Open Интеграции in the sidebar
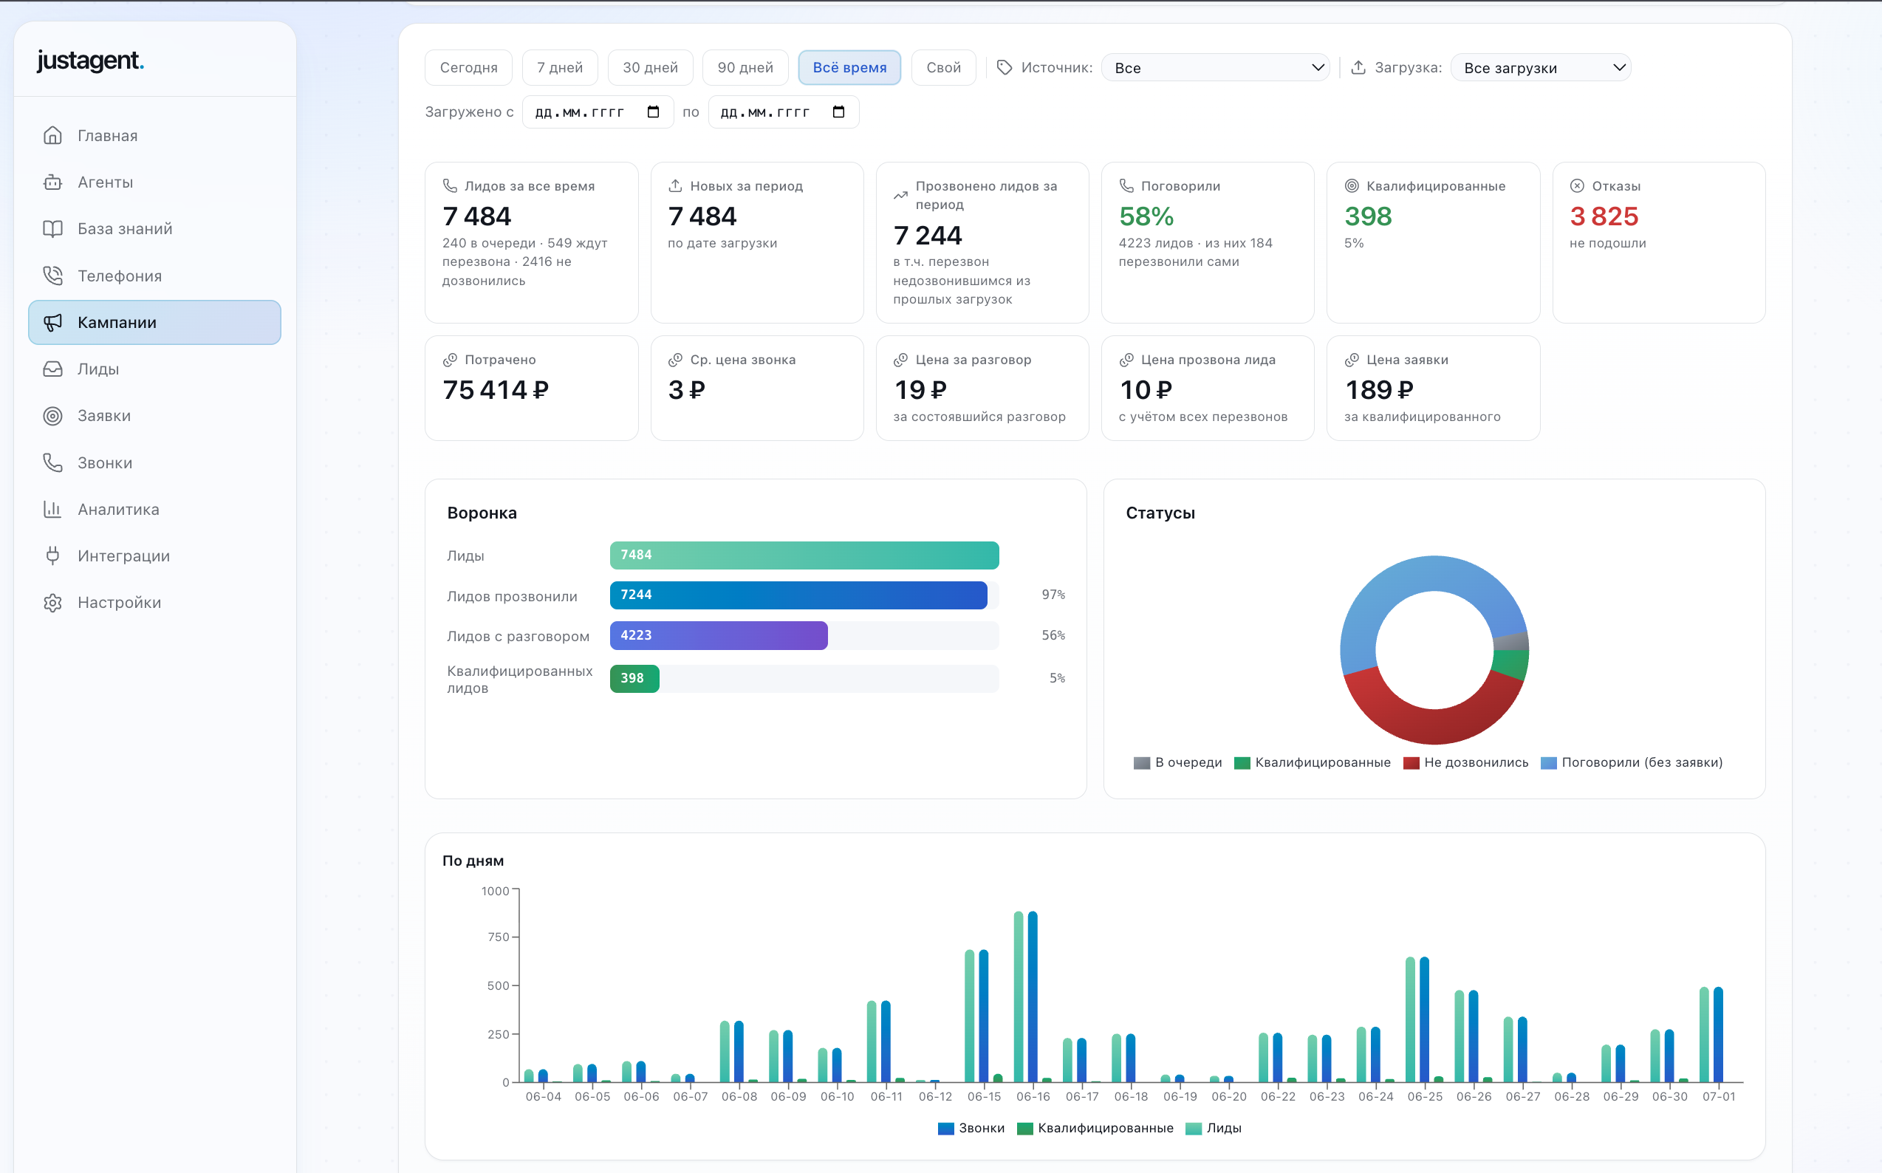Image resolution: width=1882 pixels, height=1173 pixels. (x=154, y=556)
